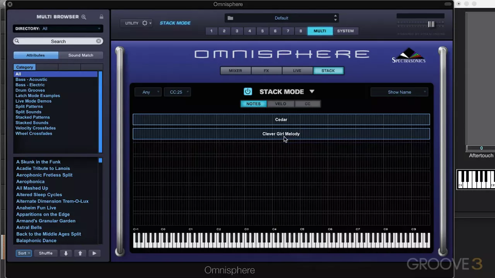Select part 6 button
Screen dimensions: 495x278
275,31
